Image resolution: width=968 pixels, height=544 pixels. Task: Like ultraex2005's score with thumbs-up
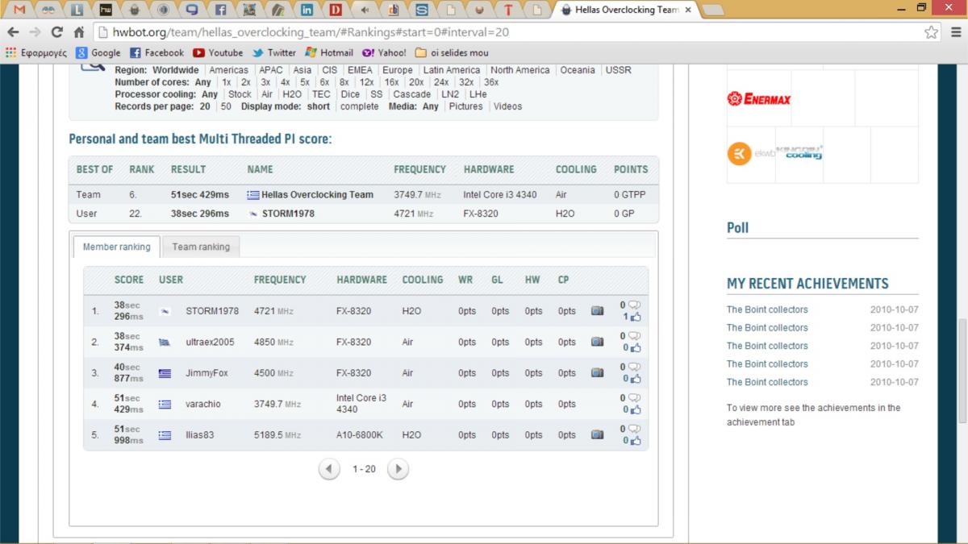[x=635, y=348]
